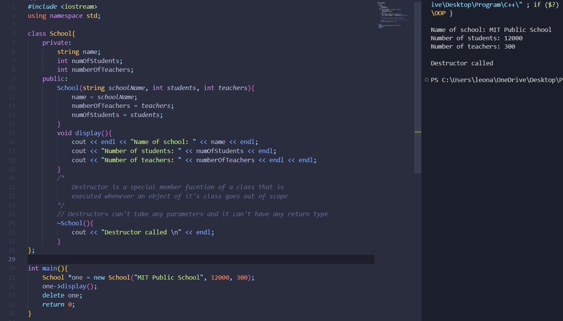
Task: Select line number 35 in the gutter
Action: pos(12,313)
